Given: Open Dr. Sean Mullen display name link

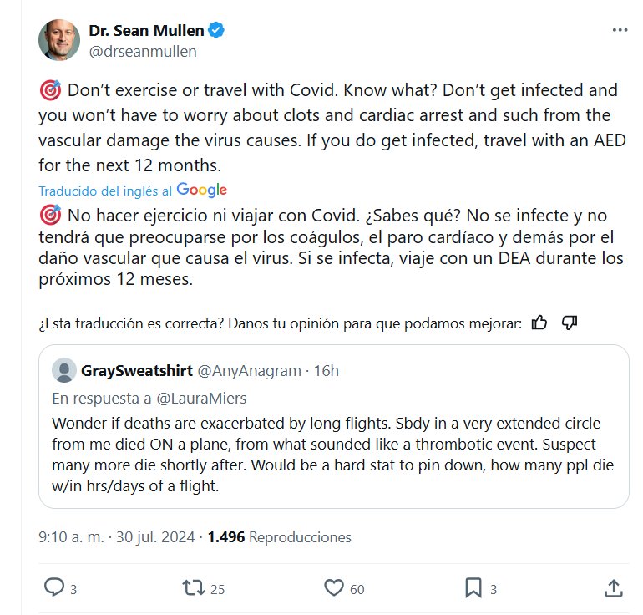Looking at the screenshot, I should click(x=145, y=32).
